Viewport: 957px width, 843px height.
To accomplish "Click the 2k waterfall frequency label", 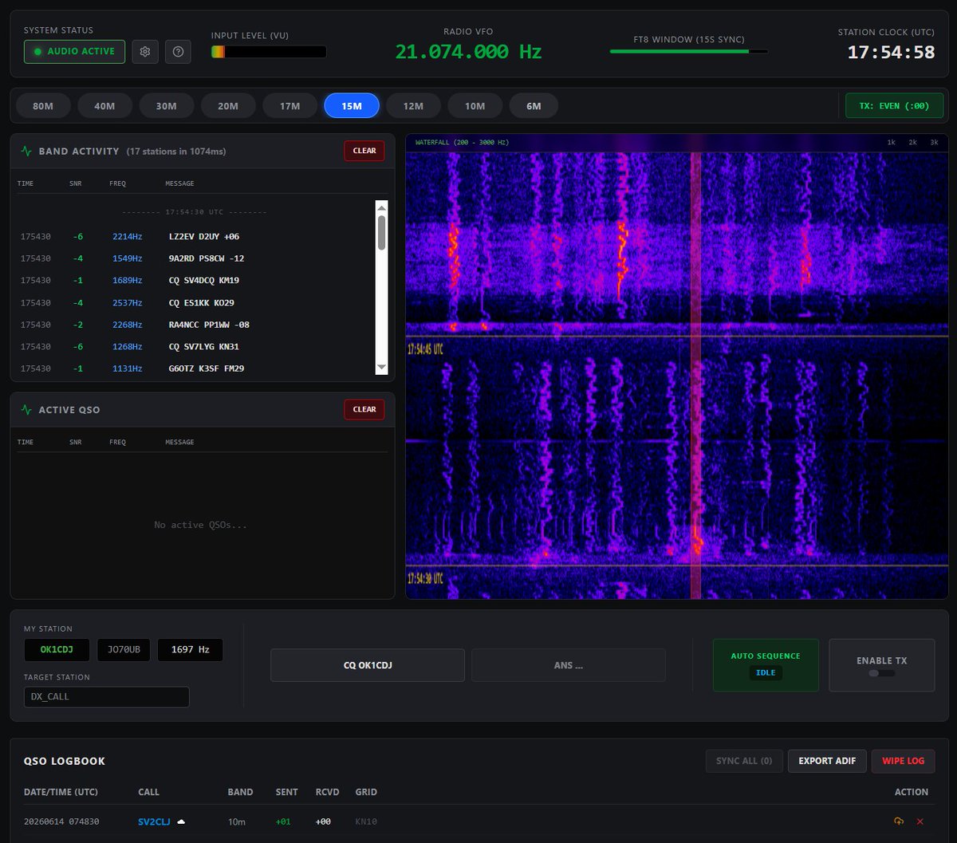I will pos(913,142).
